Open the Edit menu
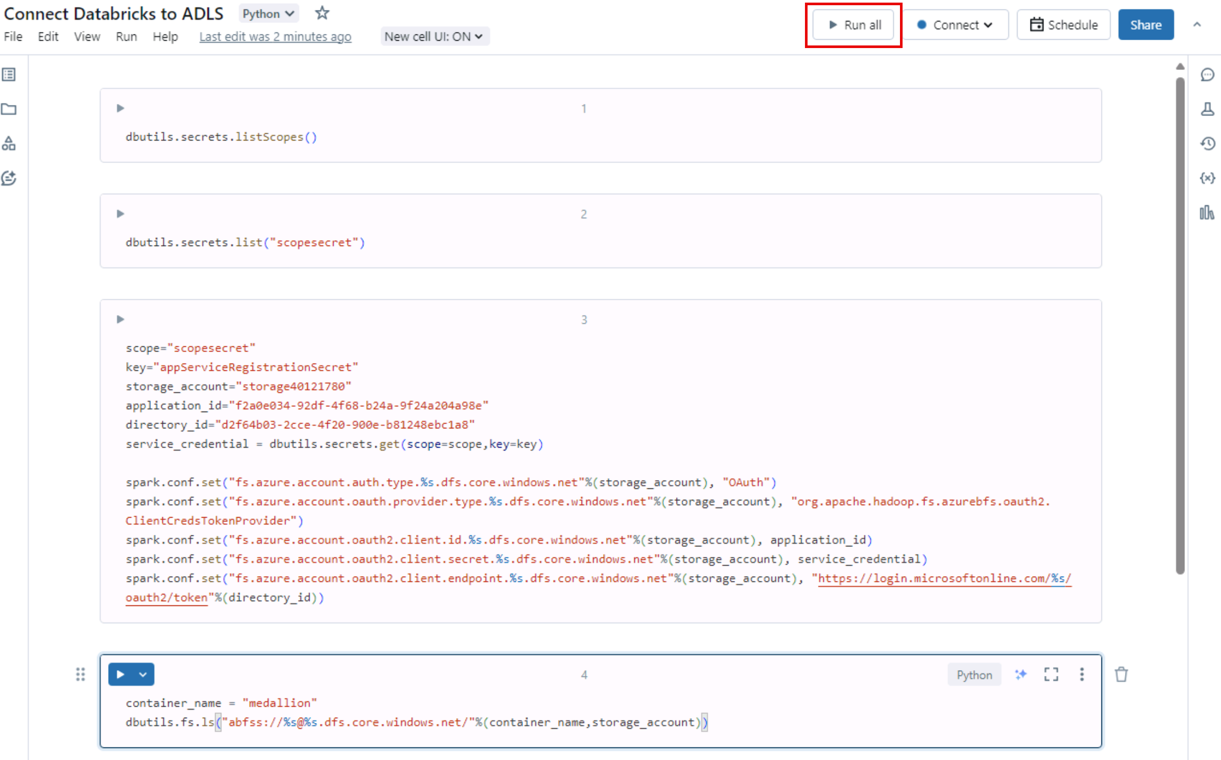Screen dimensions: 1221x760 [x=48, y=37]
